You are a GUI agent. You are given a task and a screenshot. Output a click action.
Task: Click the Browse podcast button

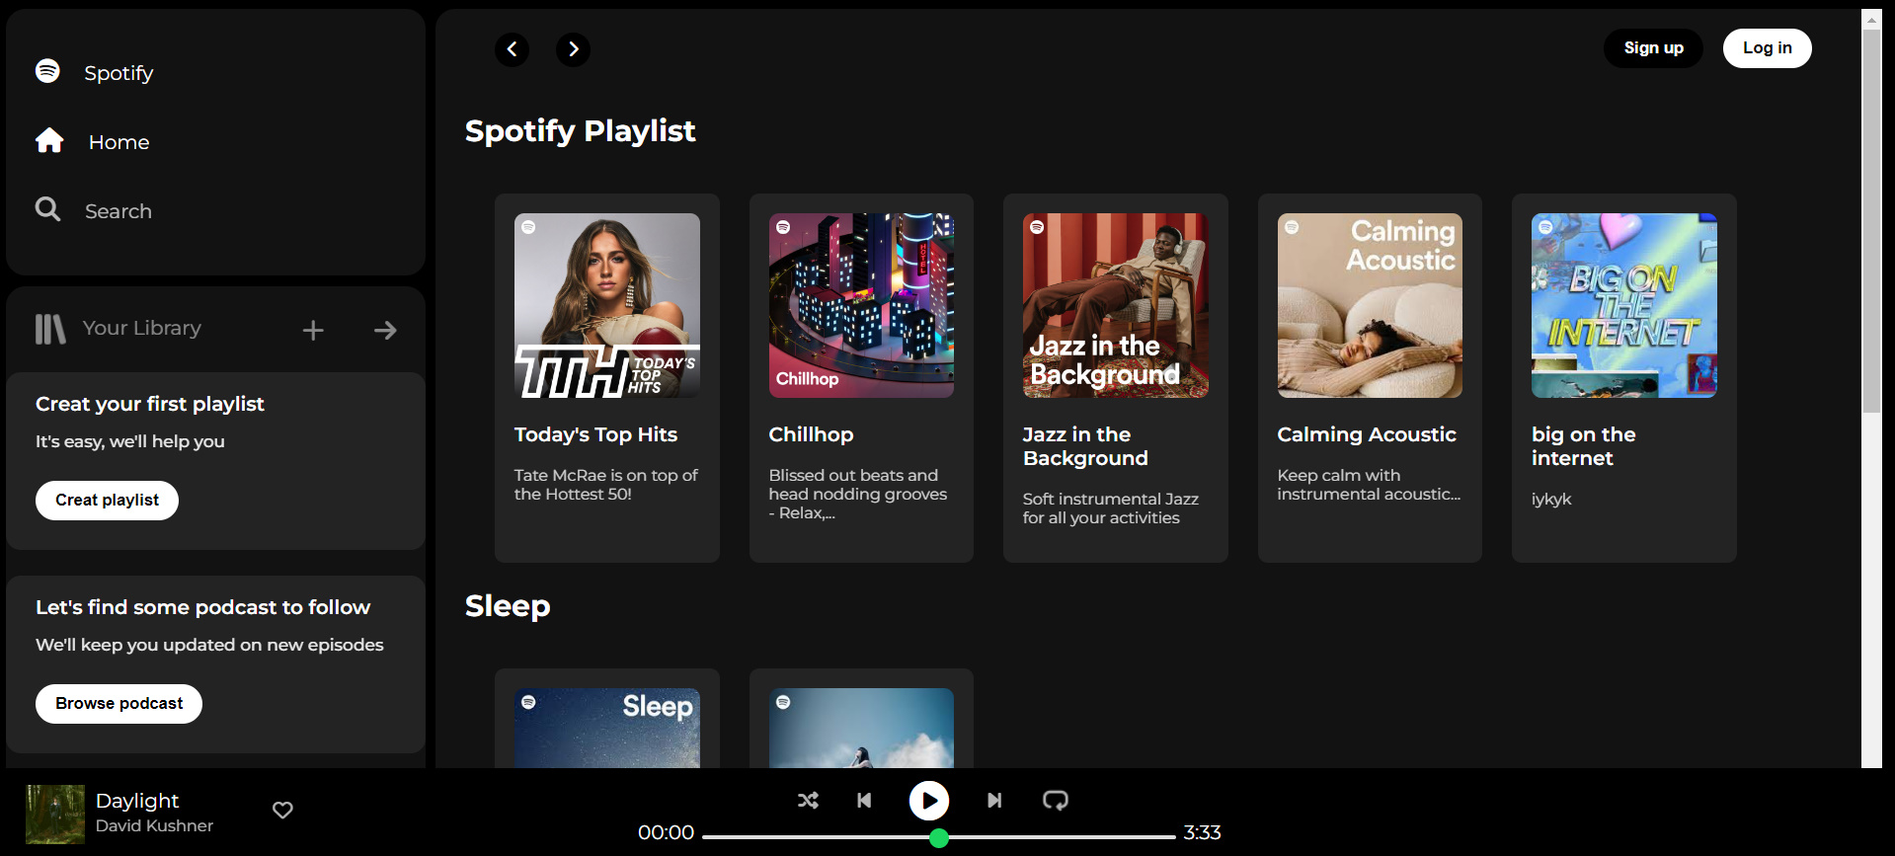118,703
